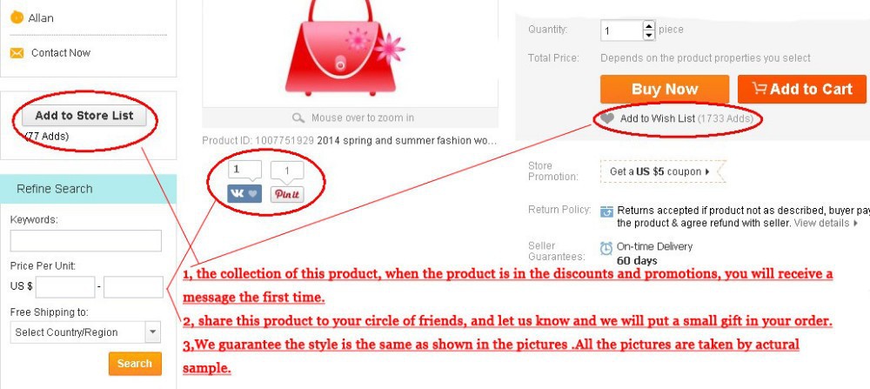This screenshot has width=870, height=389.
Task: Click the Add to Store List button
Action: pyautogui.click(x=84, y=116)
